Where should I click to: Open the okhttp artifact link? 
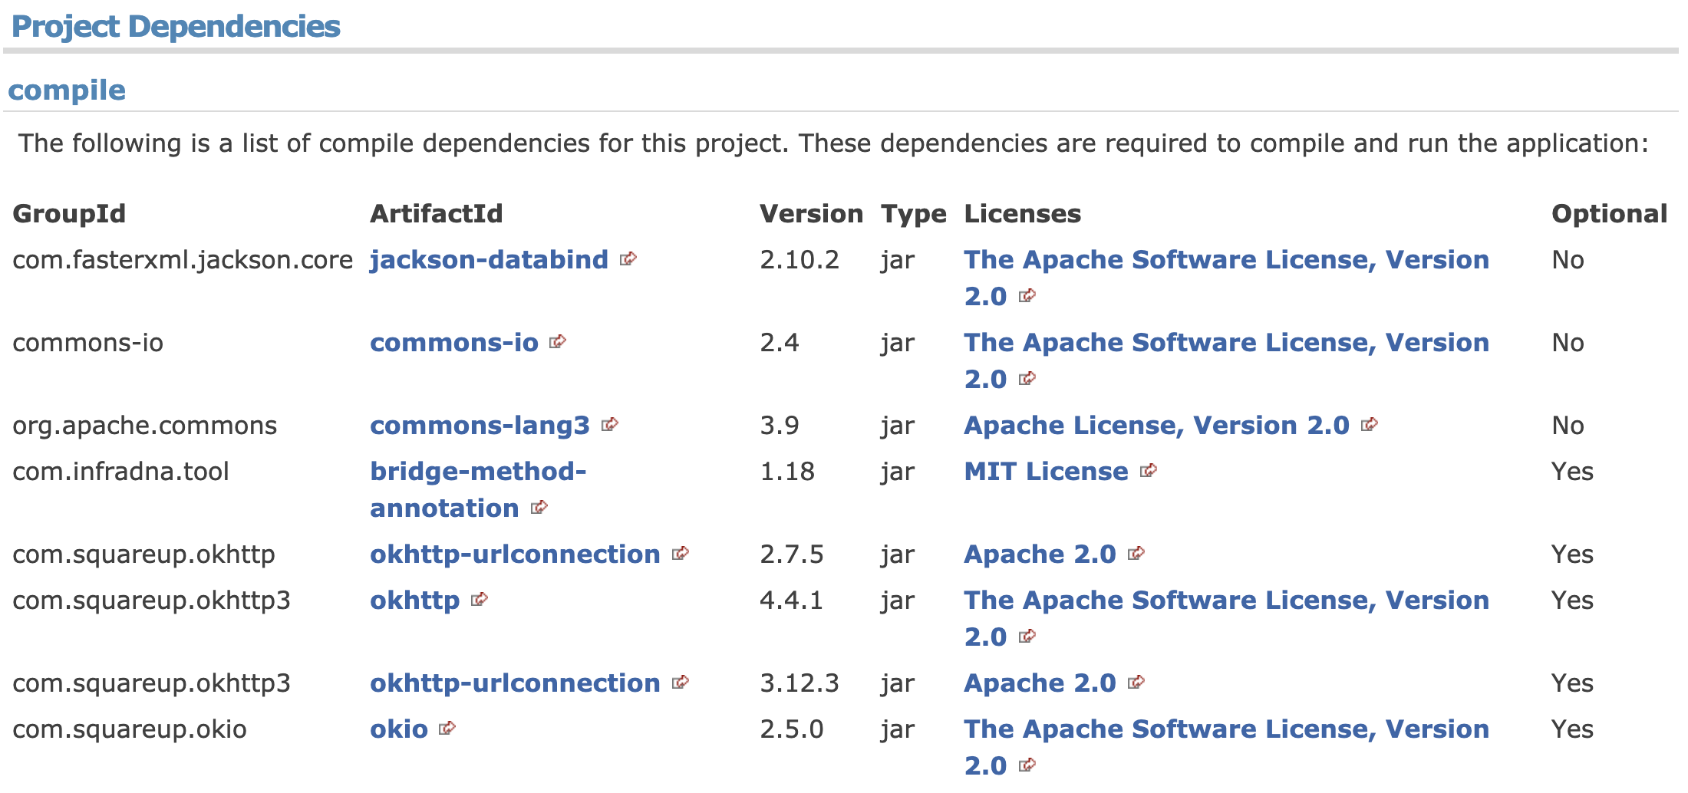coord(414,601)
